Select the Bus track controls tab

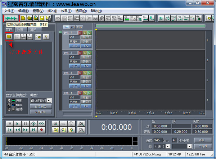(80, 27)
